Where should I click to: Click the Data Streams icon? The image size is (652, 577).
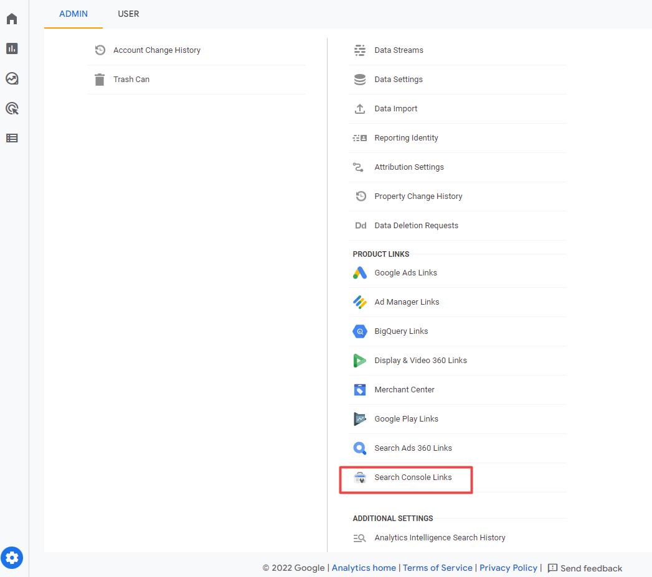click(x=360, y=50)
